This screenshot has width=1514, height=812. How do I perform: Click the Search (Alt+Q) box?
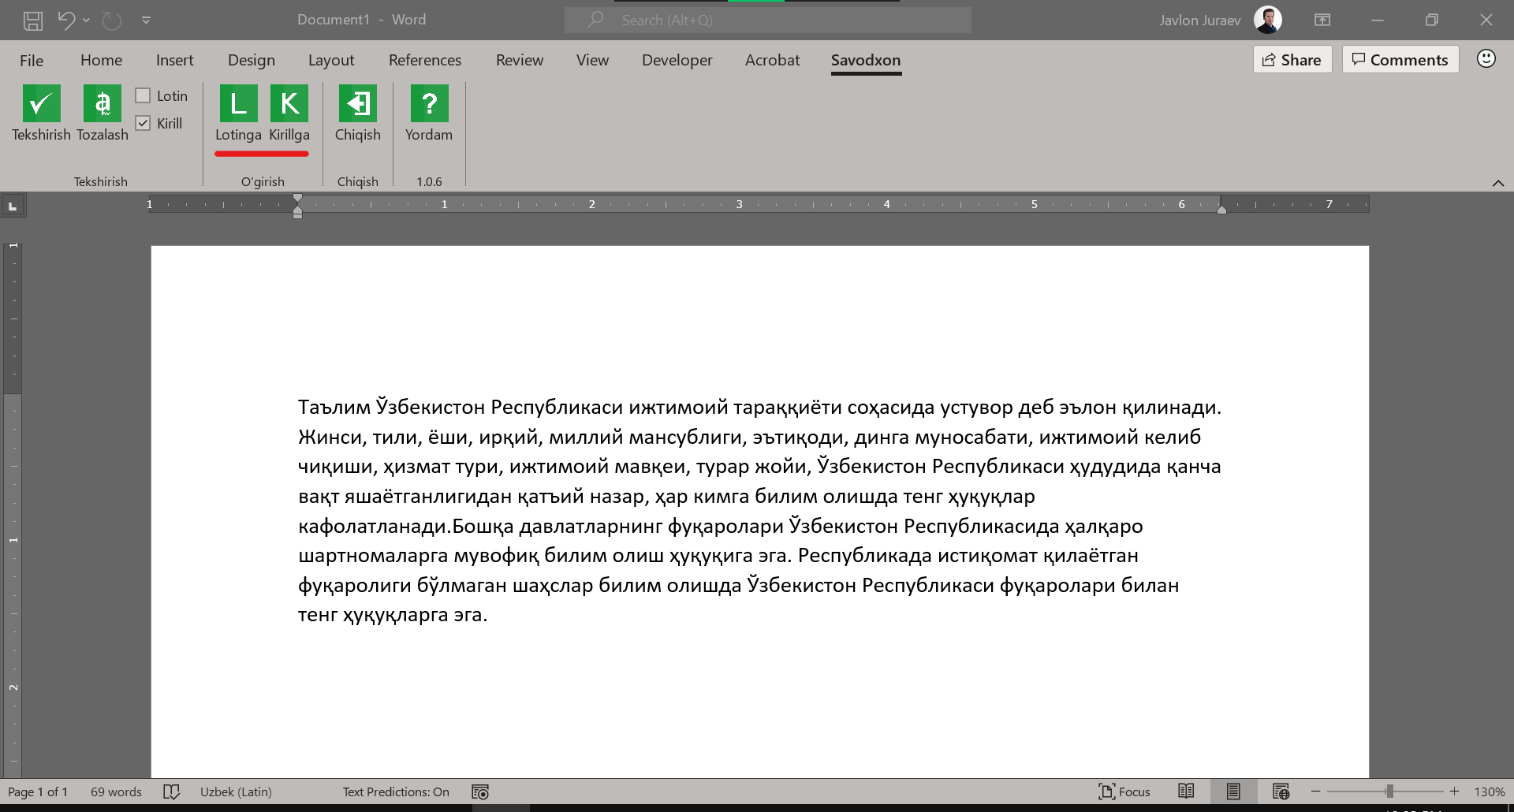767,20
